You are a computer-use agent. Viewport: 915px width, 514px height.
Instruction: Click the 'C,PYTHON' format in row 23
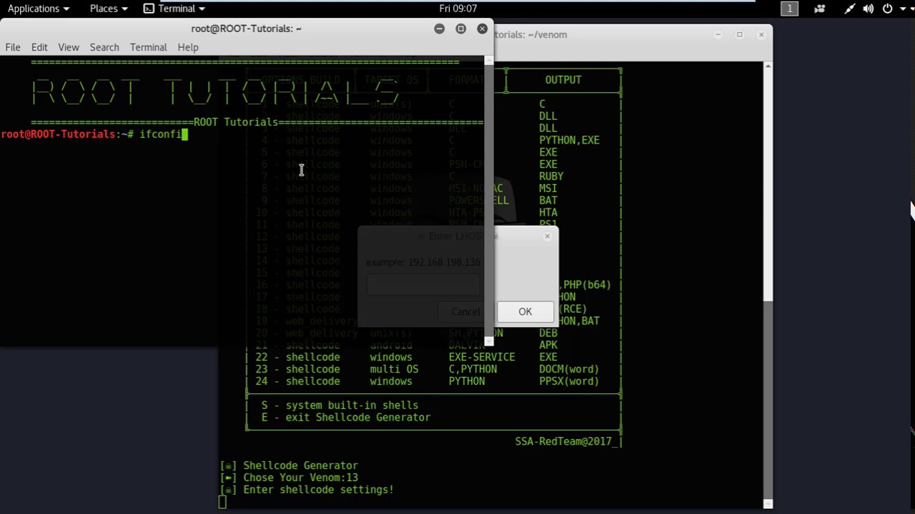473,370
